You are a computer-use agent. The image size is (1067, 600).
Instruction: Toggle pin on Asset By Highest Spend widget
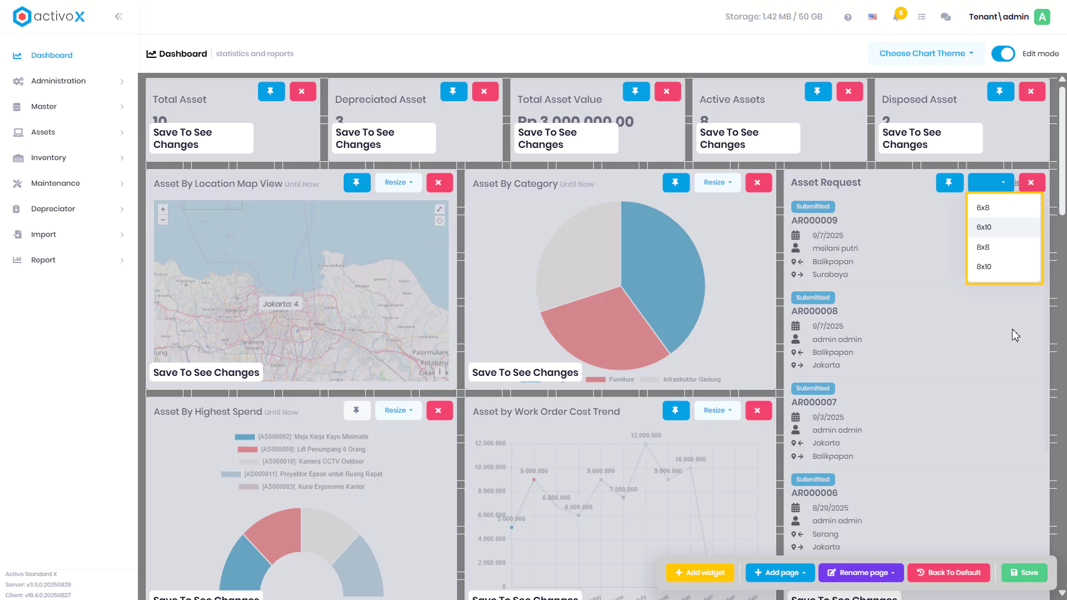(x=356, y=410)
